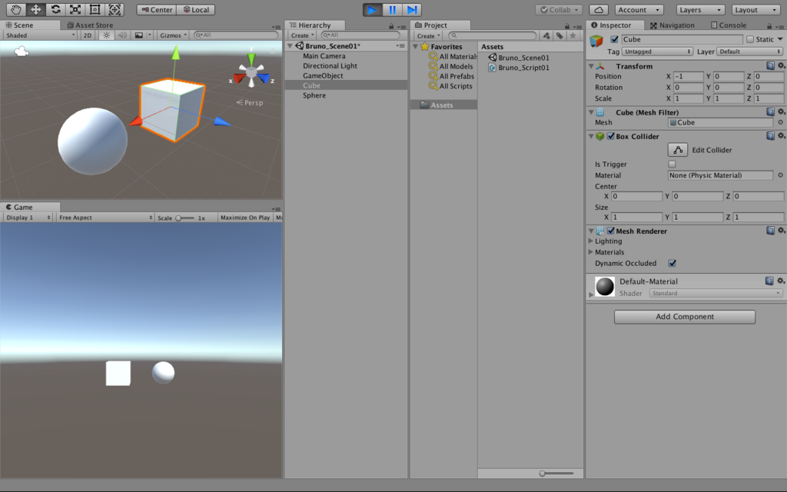787x492 pixels.
Task: Switch to the Navigation tab
Action: tap(672, 25)
